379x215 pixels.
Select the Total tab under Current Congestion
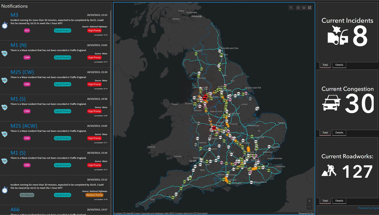pos(325,132)
